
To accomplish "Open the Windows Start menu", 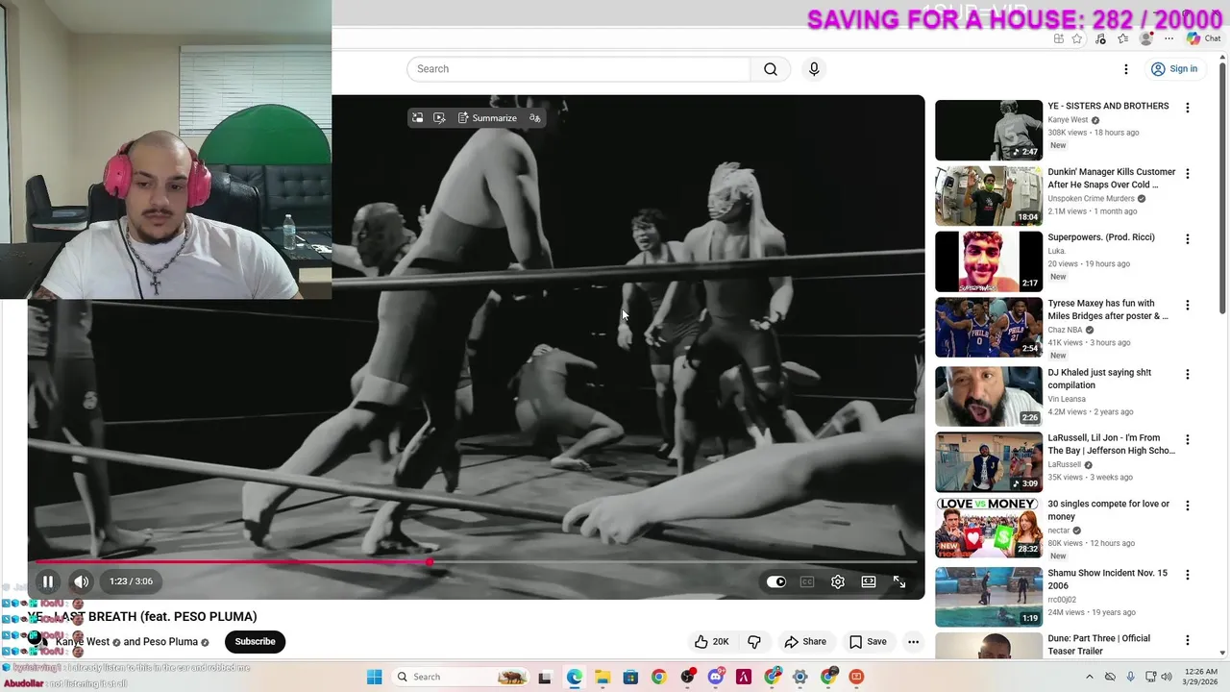I will [x=374, y=677].
